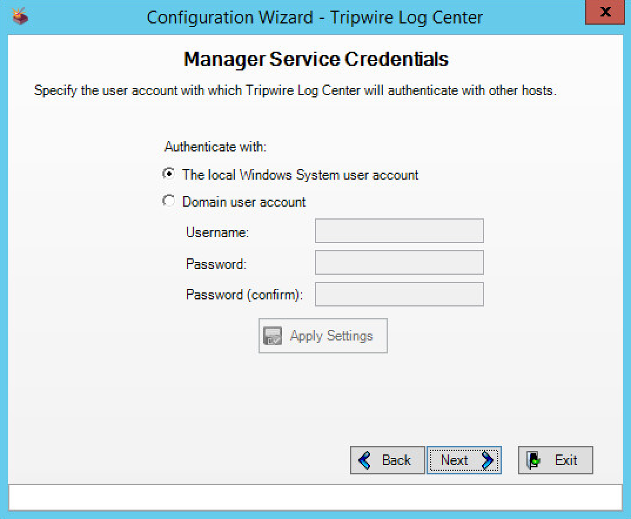Viewport: 631px width, 519px height.
Task: Proceed with the Next button text
Action: 455,460
